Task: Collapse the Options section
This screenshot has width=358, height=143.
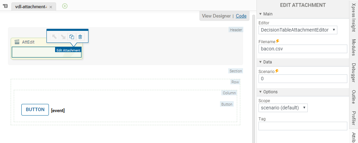Action: pyautogui.click(x=261, y=92)
